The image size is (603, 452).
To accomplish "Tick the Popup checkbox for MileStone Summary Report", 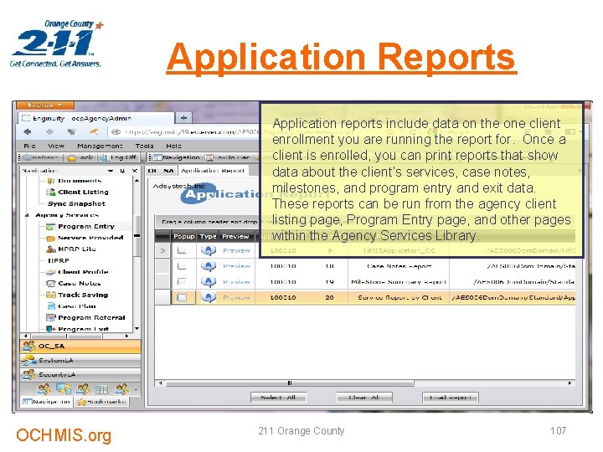I will 182,282.
